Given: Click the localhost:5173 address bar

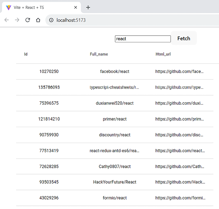Looking at the screenshot, I should (133, 20).
